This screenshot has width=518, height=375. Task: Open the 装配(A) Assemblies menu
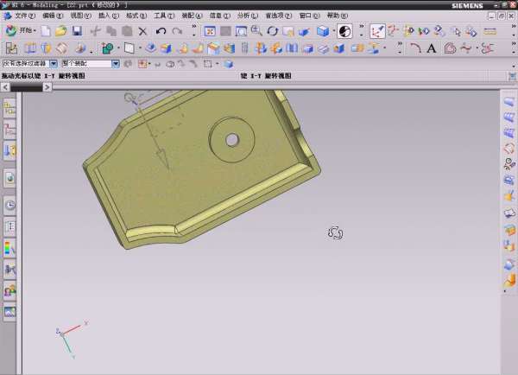(x=192, y=16)
